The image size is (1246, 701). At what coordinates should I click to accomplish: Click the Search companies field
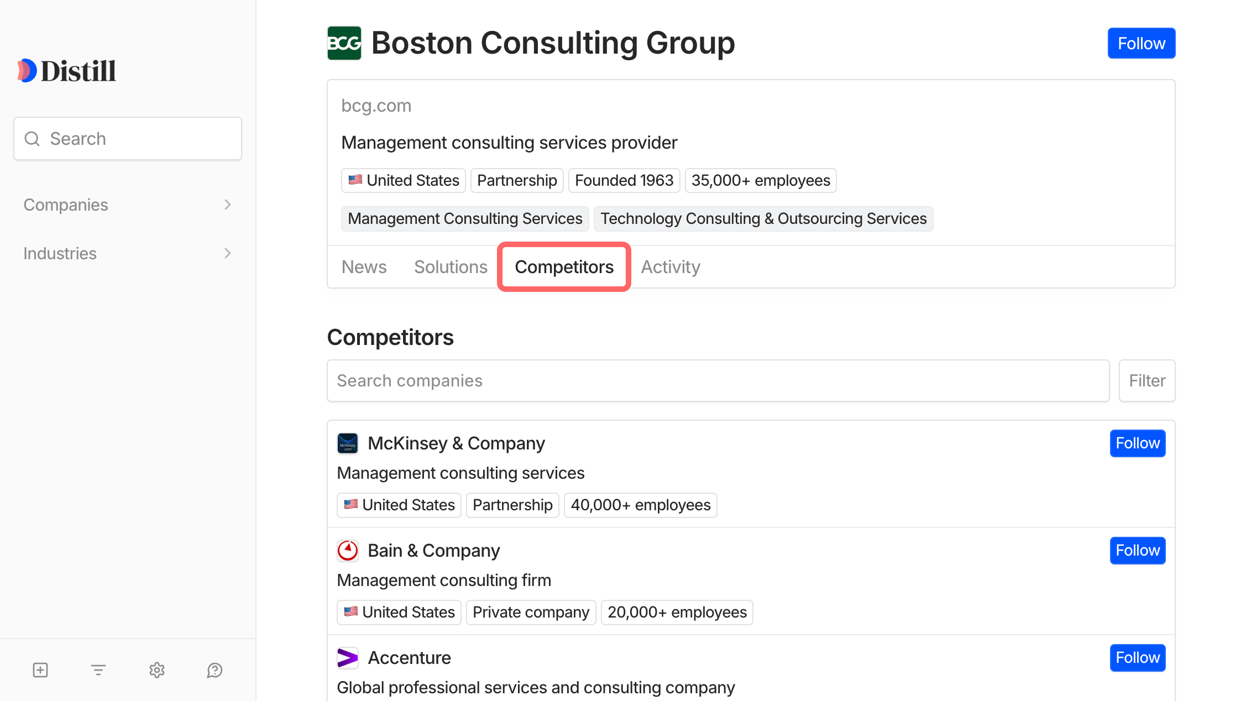(x=718, y=381)
